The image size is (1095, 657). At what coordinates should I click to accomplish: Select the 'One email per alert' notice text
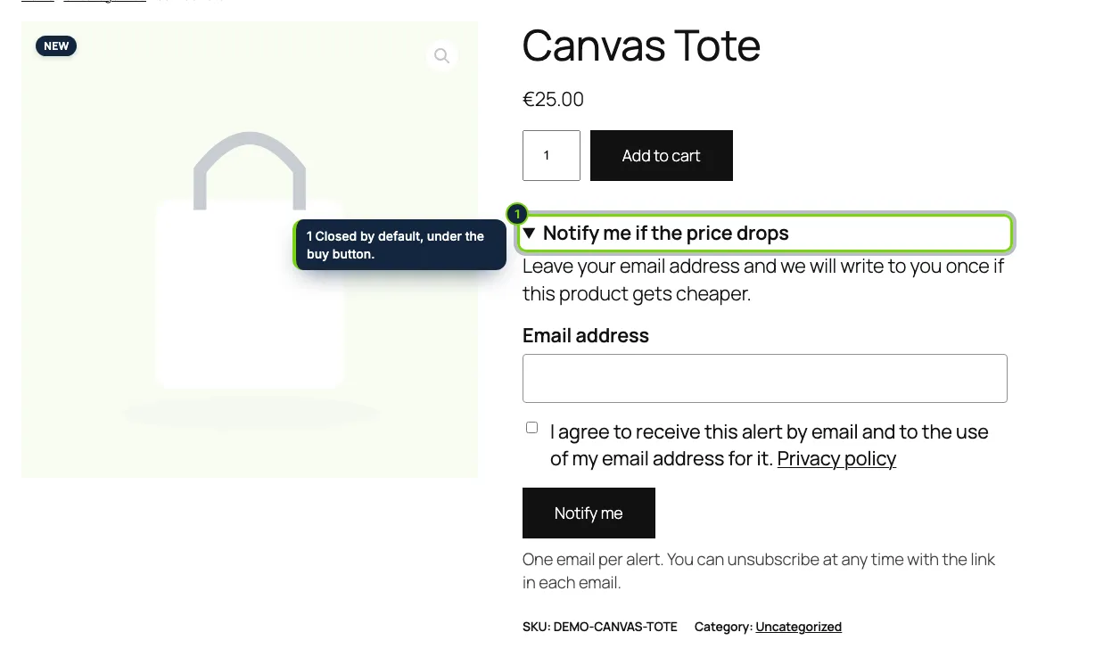(759, 571)
